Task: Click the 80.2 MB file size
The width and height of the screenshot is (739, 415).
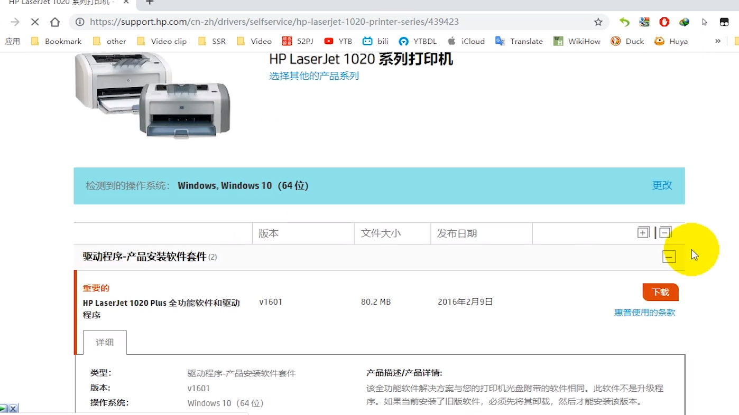Action: click(376, 302)
